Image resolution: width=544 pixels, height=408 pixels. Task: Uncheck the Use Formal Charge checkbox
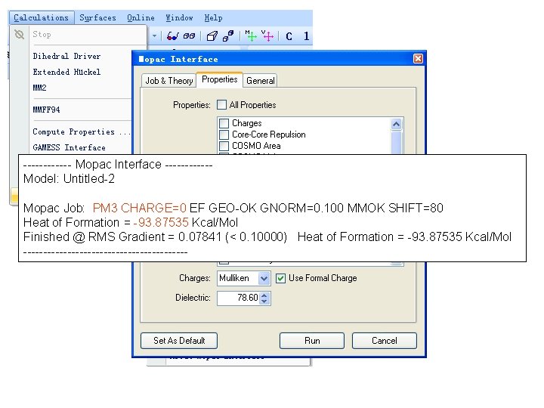click(x=280, y=278)
